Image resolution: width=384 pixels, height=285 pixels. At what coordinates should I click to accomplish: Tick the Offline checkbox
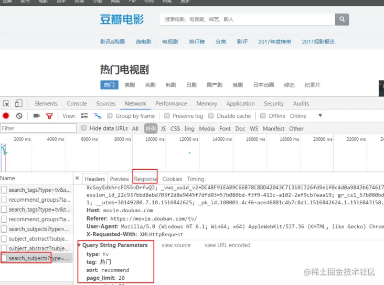pos(263,116)
